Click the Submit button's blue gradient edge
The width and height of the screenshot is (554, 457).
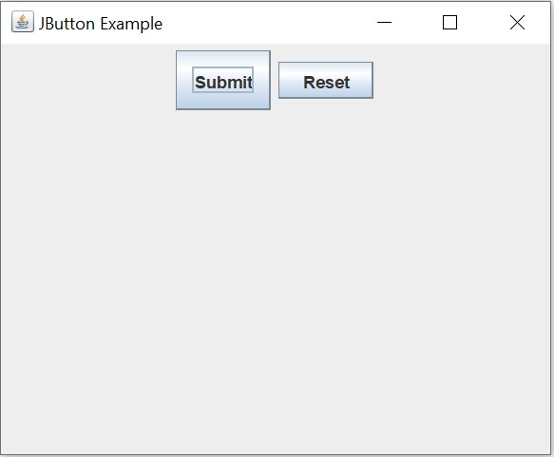(x=223, y=105)
